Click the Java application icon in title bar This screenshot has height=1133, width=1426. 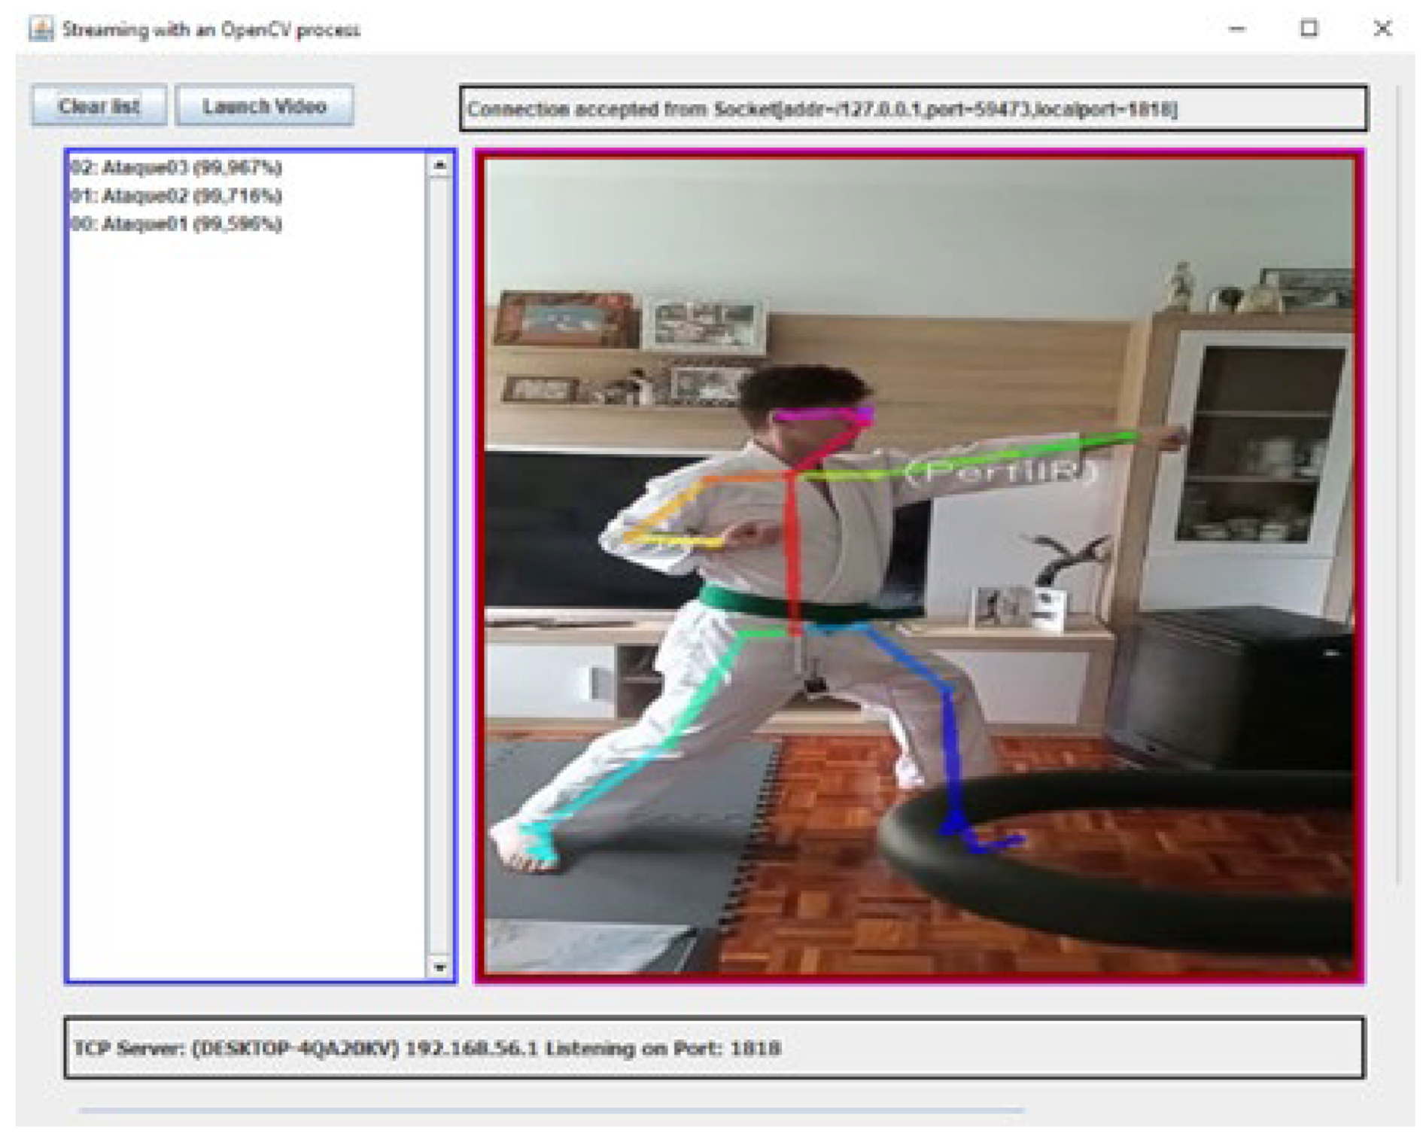tap(41, 29)
